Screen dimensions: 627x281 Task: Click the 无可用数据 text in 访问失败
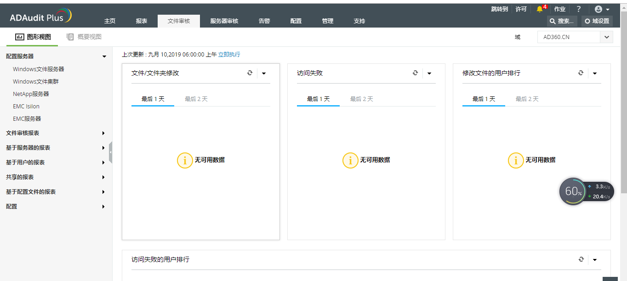point(375,160)
